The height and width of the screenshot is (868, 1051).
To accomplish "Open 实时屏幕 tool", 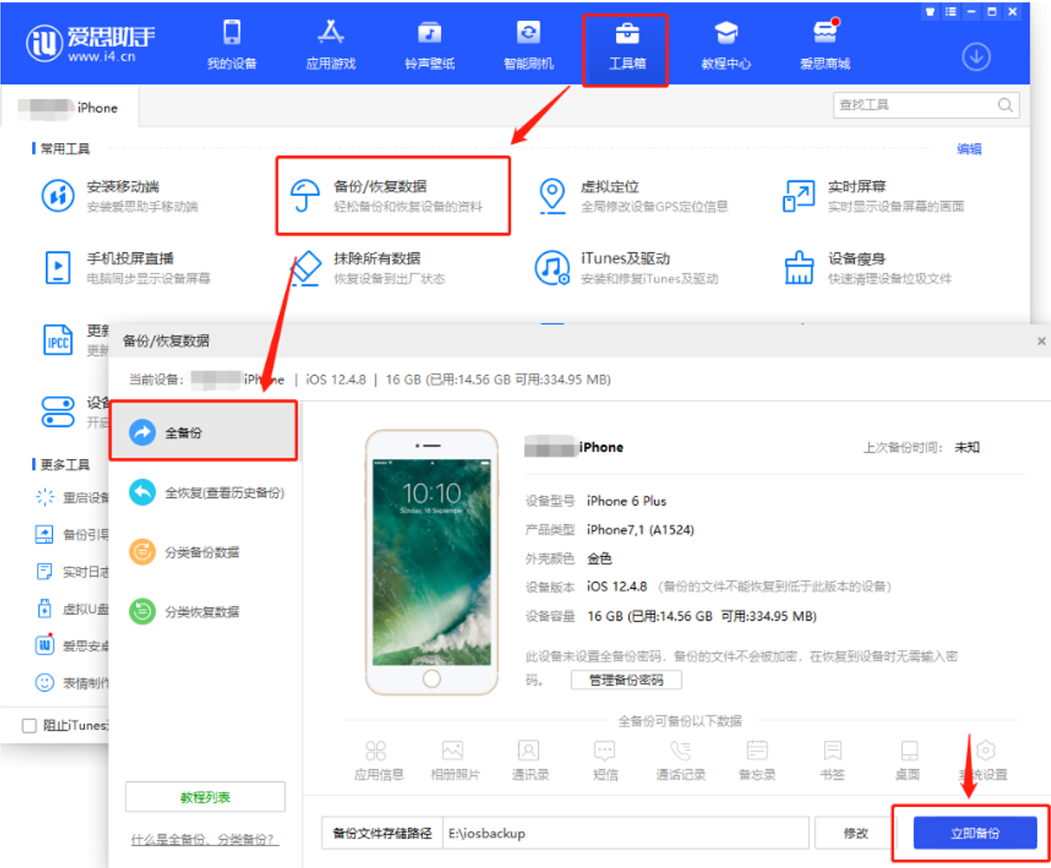I will click(x=873, y=195).
